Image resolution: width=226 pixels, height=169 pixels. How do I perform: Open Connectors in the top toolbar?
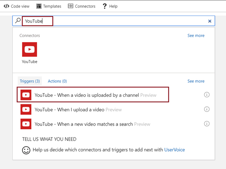click(82, 6)
